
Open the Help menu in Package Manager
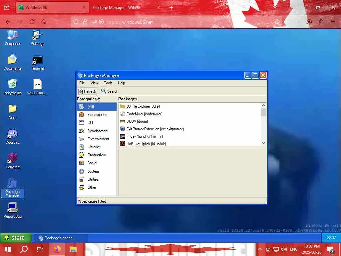pos(121,83)
